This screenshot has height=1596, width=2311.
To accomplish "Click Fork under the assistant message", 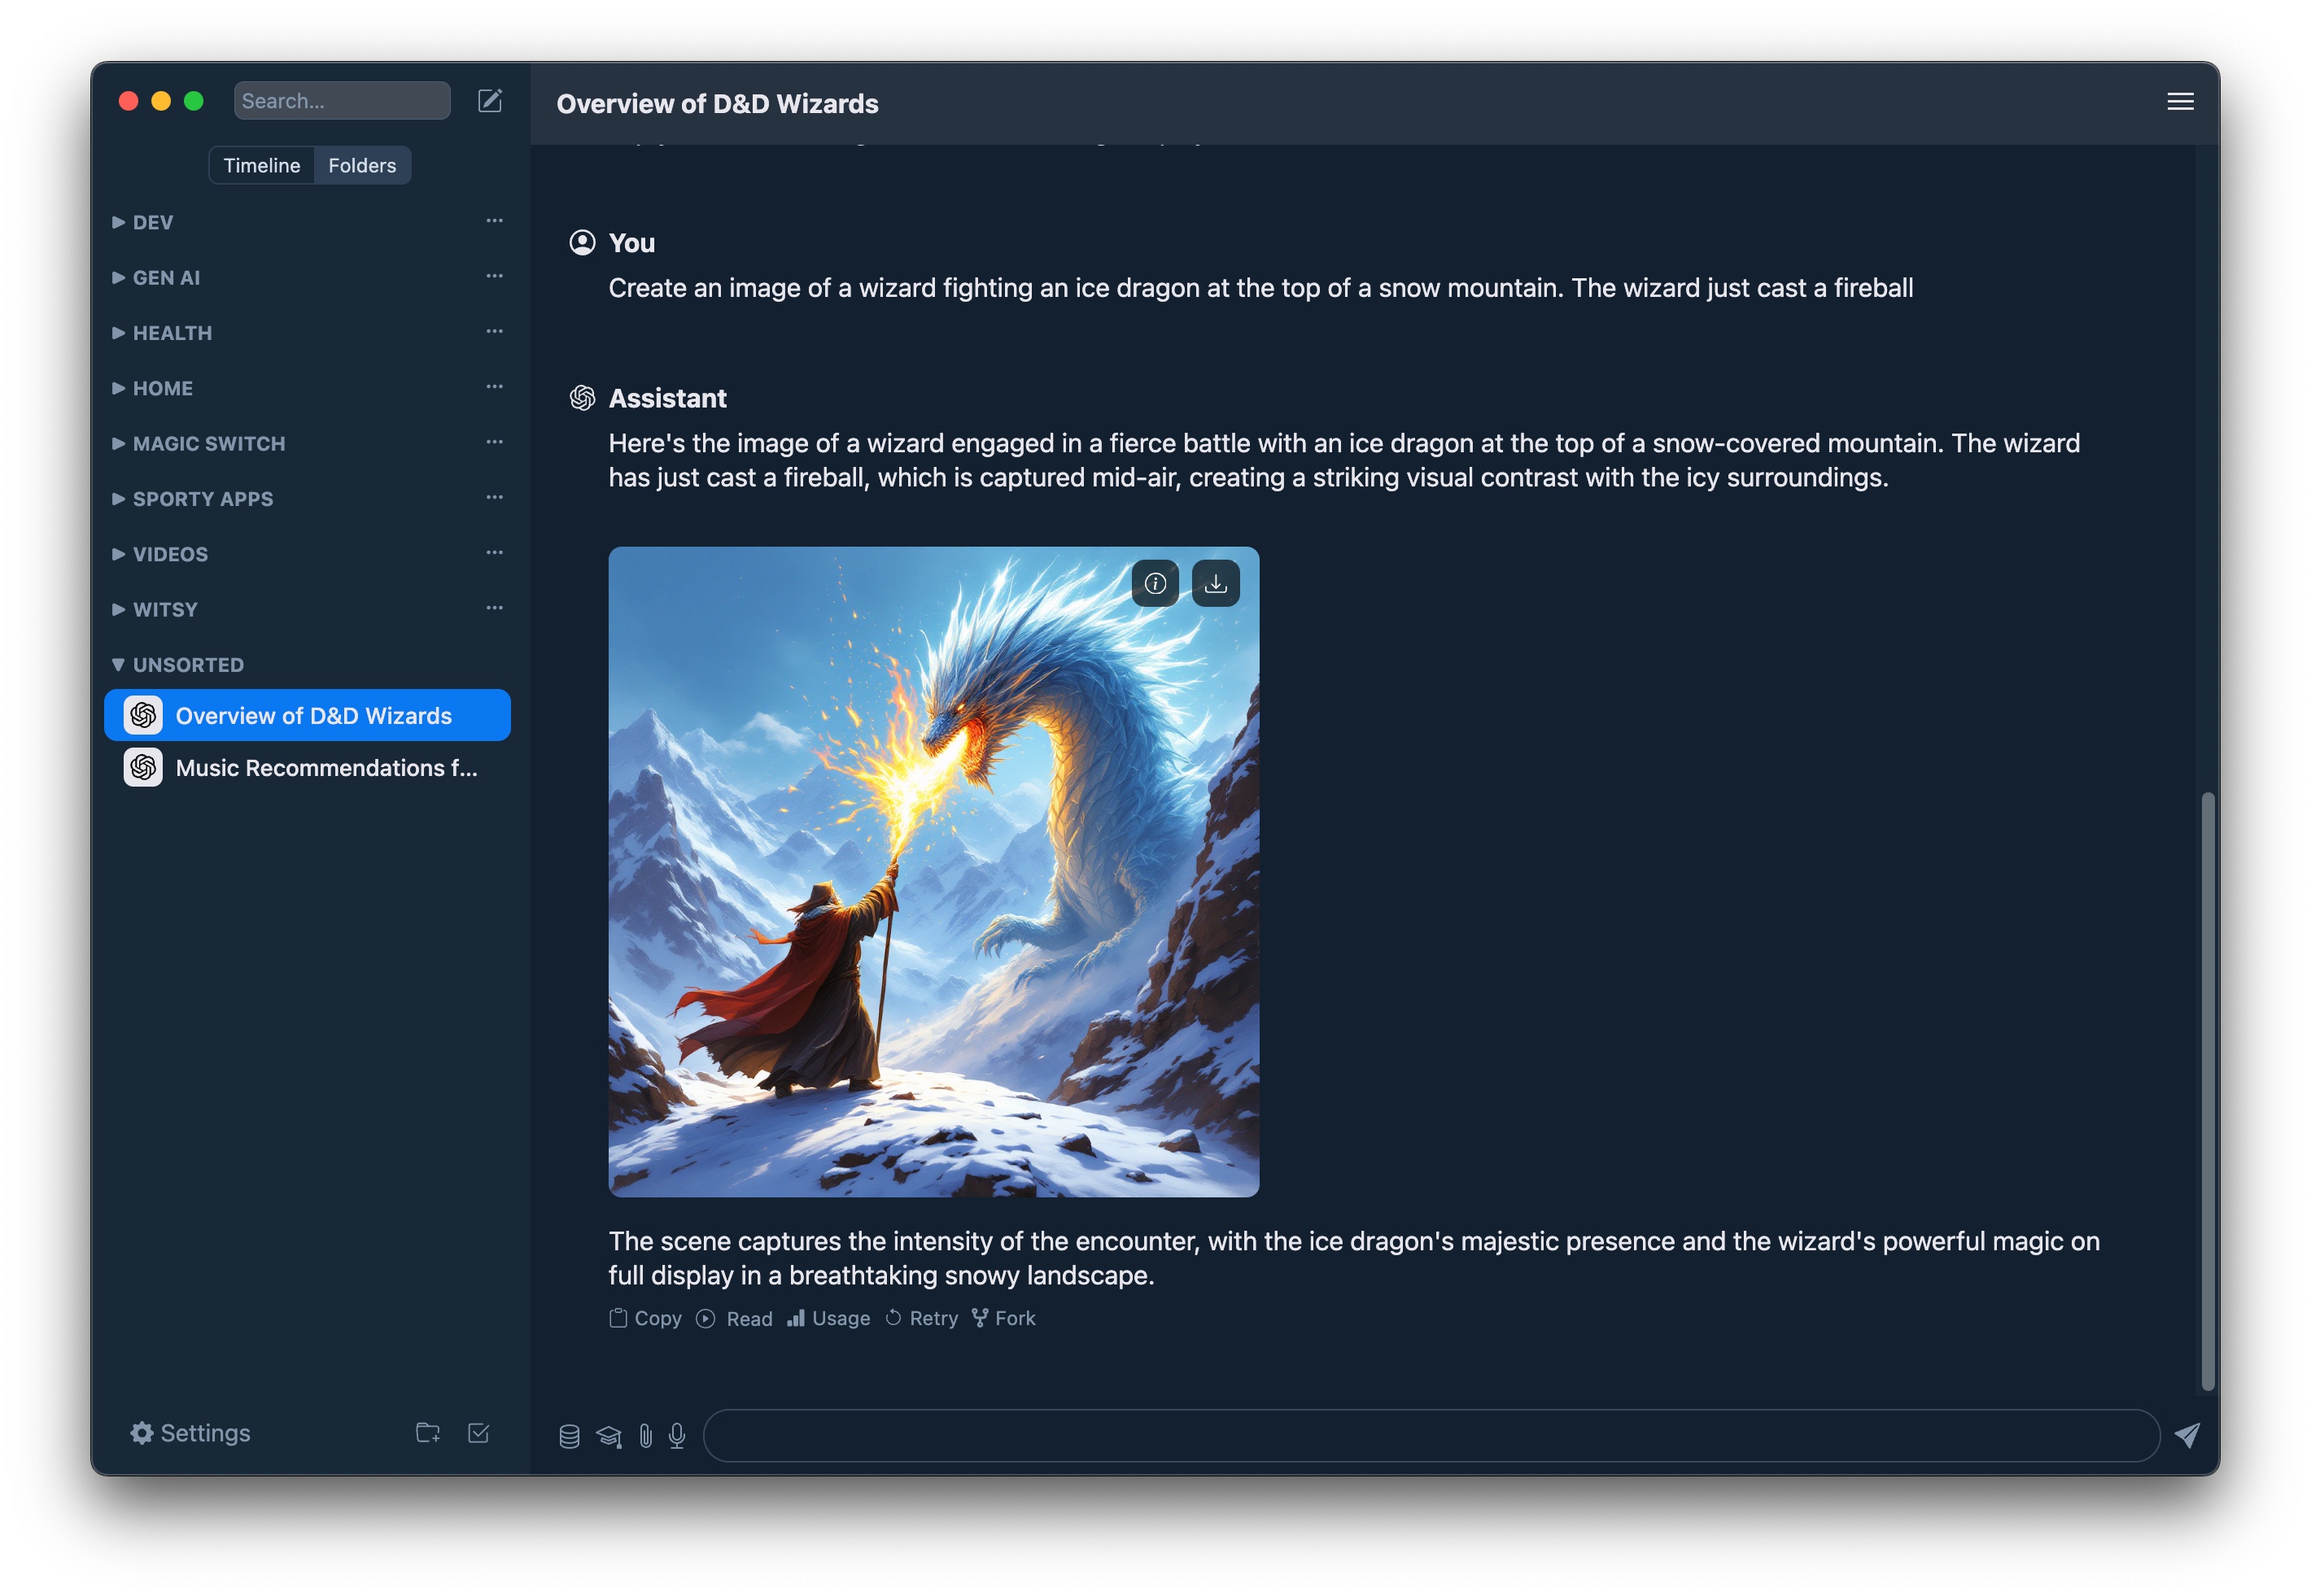I will (1003, 1319).
